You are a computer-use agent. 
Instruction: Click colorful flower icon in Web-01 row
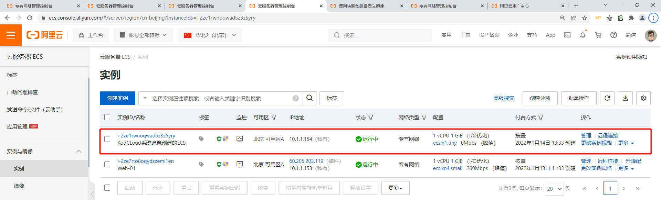click(225, 164)
